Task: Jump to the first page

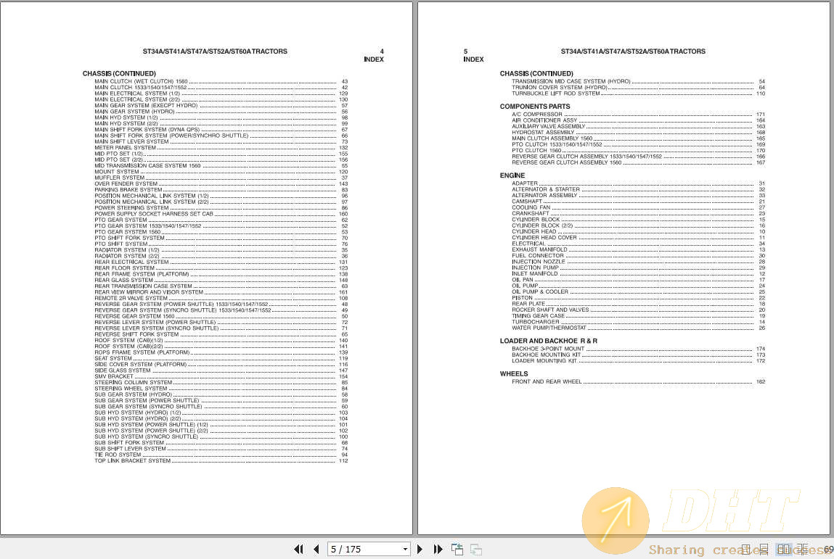Action: coord(298,550)
